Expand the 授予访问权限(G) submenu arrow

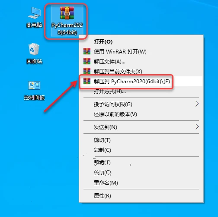(197, 104)
